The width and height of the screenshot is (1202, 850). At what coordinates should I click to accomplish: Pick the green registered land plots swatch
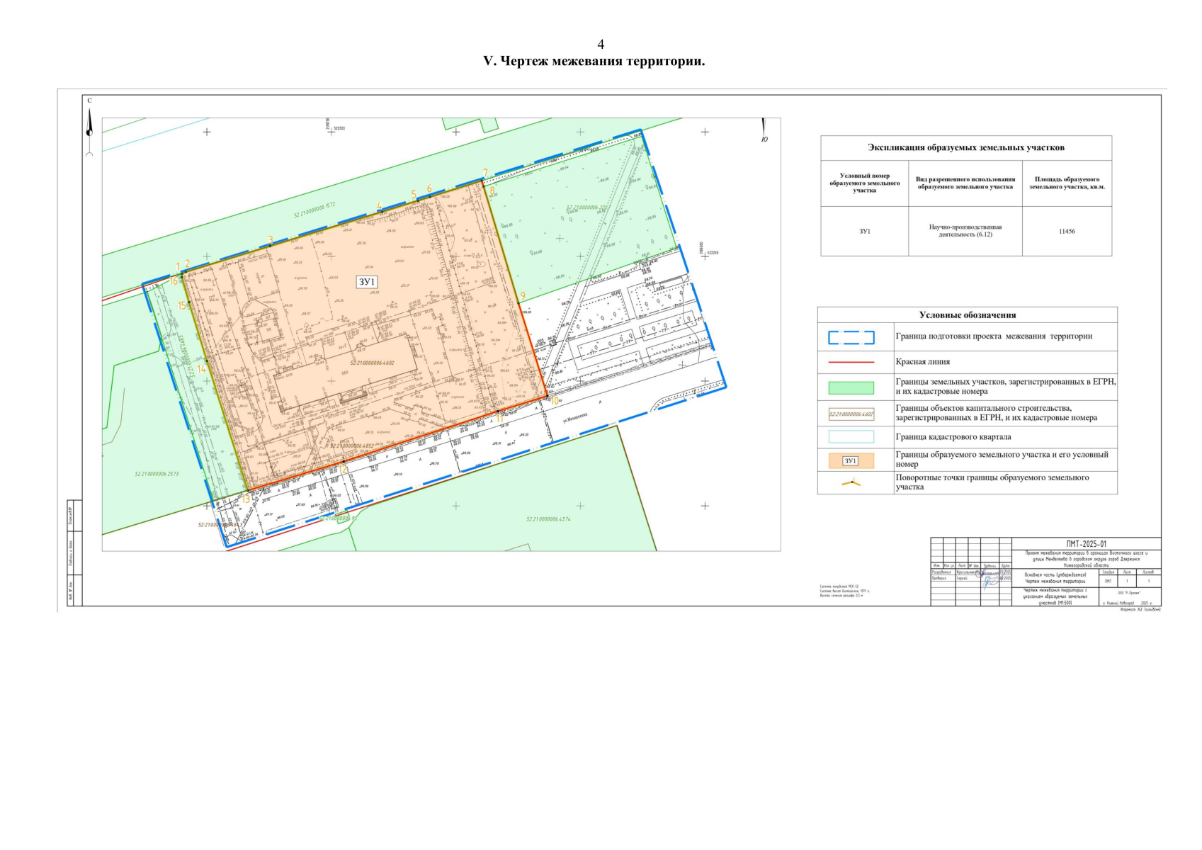point(851,387)
